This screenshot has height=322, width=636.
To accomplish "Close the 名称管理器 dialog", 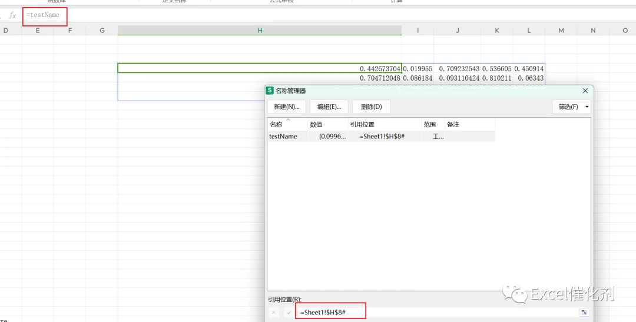I will tap(585, 91).
